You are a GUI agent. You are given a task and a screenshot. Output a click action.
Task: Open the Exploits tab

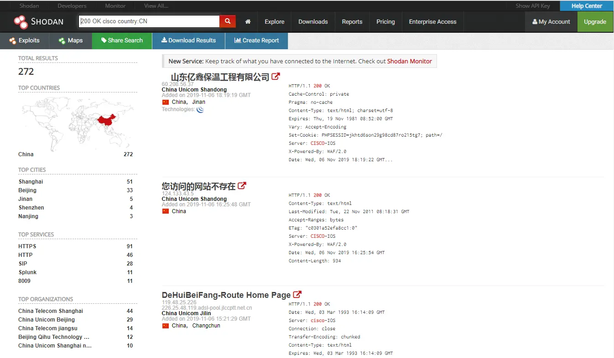pos(24,41)
